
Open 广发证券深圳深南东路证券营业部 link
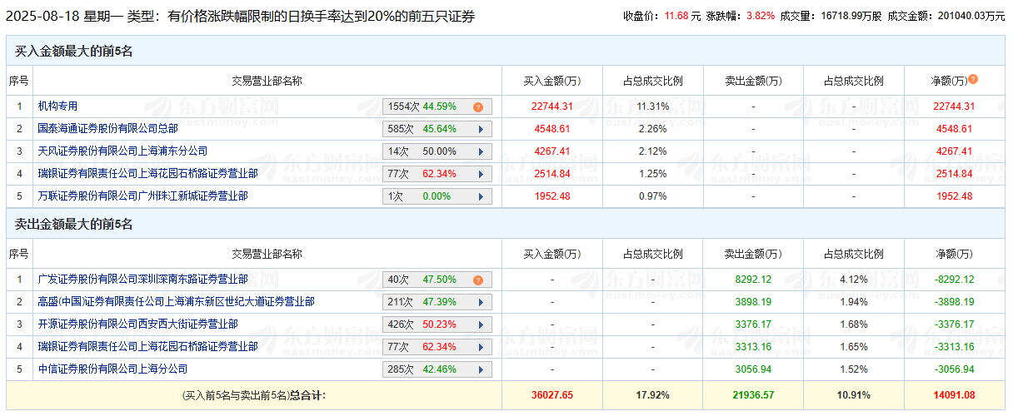(142, 280)
